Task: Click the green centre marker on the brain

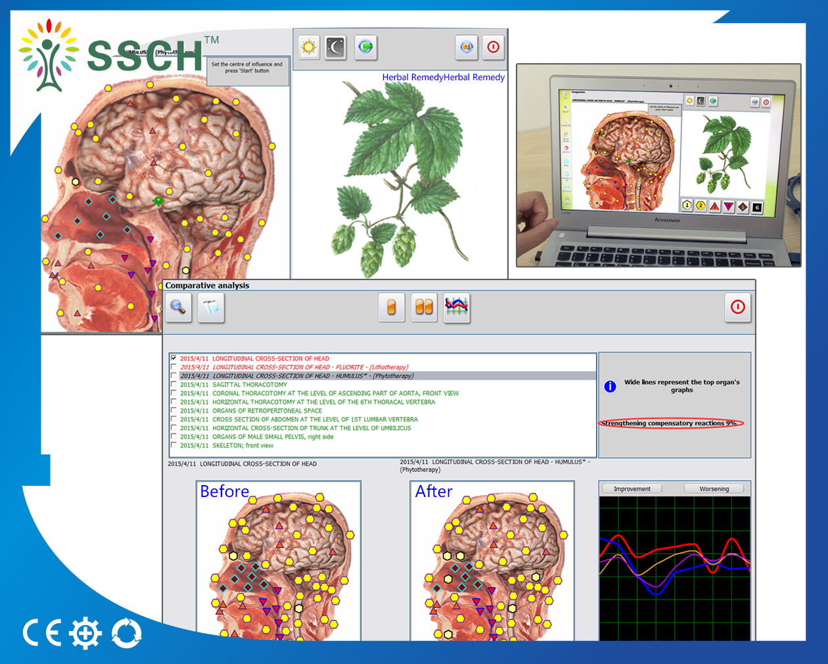Action: tap(158, 201)
